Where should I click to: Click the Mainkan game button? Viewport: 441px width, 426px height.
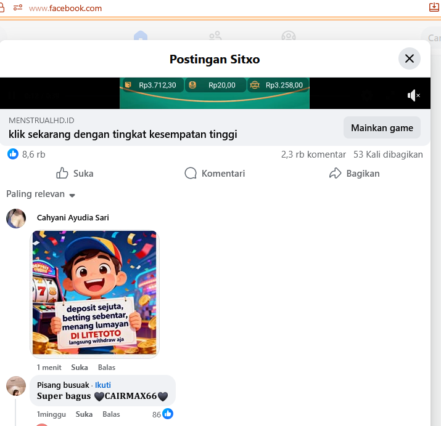coord(382,127)
